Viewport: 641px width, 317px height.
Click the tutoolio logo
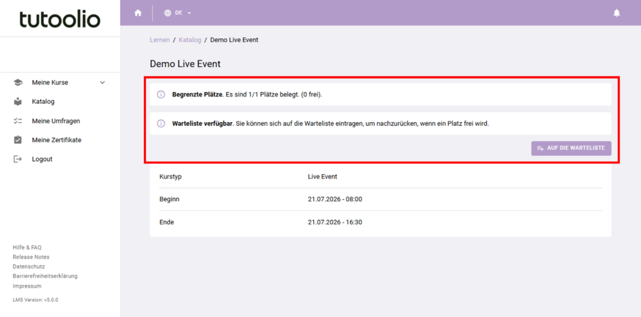click(59, 19)
